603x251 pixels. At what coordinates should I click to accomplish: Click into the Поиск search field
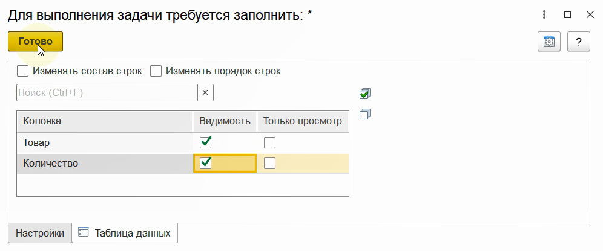tap(107, 92)
